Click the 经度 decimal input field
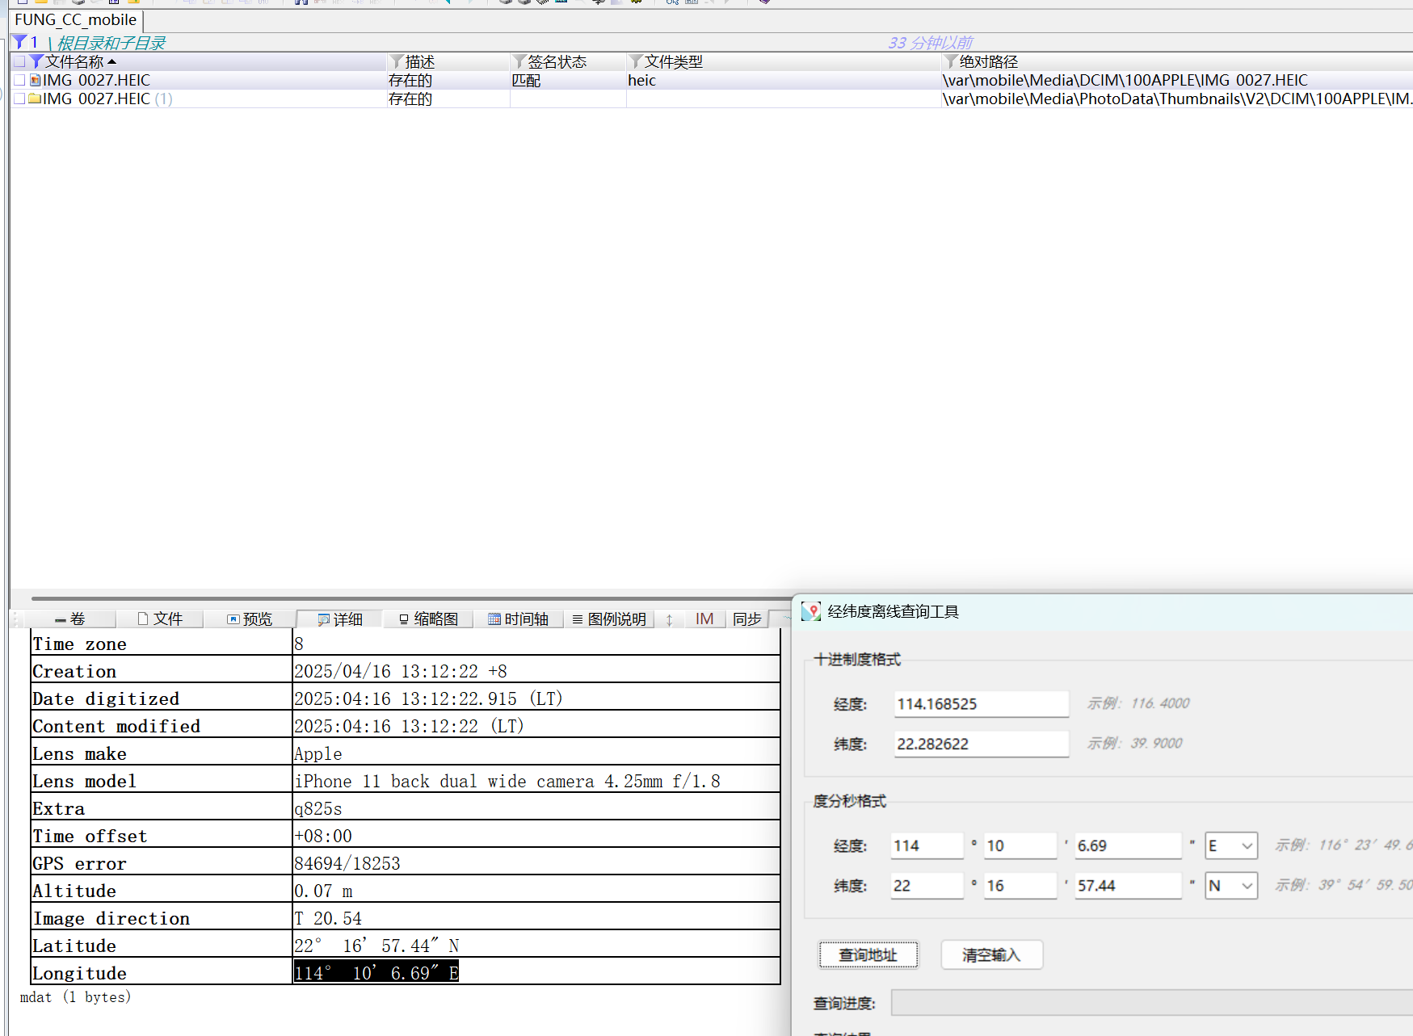1413x1036 pixels. (x=981, y=703)
